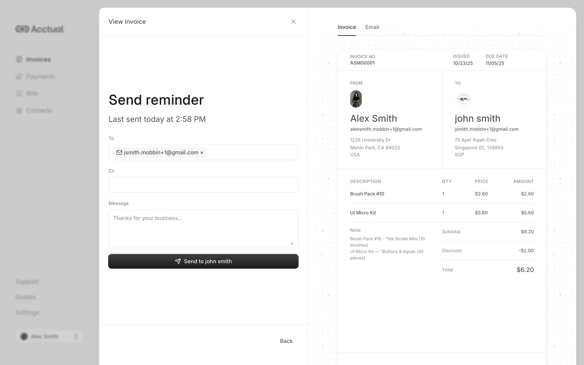The width and height of the screenshot is (584, 365).
Task: Open Payments in the sidebar
Action: (x=40, y=76)
